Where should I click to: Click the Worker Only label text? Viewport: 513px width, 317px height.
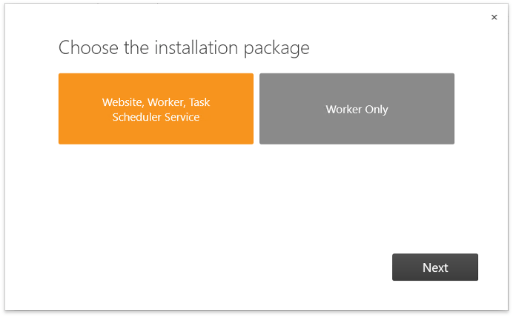click(357, 110)
